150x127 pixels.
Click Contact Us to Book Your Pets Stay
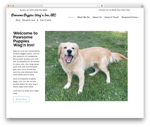(114, 10)
